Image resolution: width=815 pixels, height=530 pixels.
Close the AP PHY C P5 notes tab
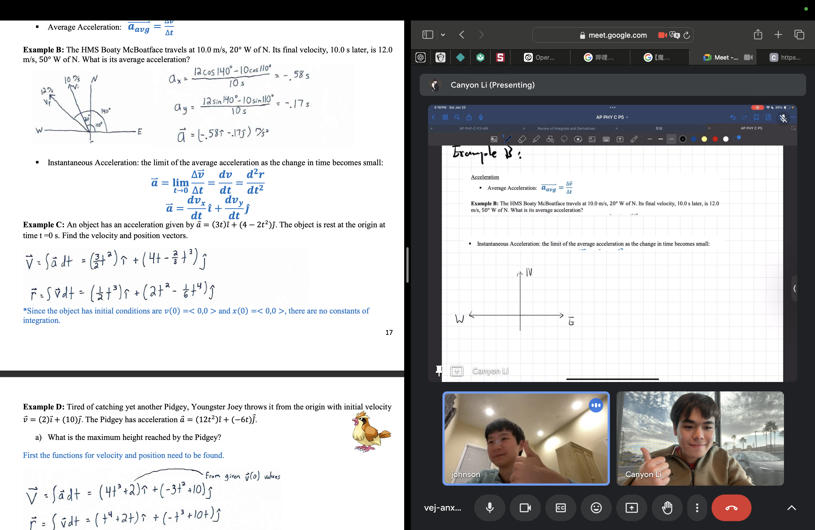click(709, 128)
